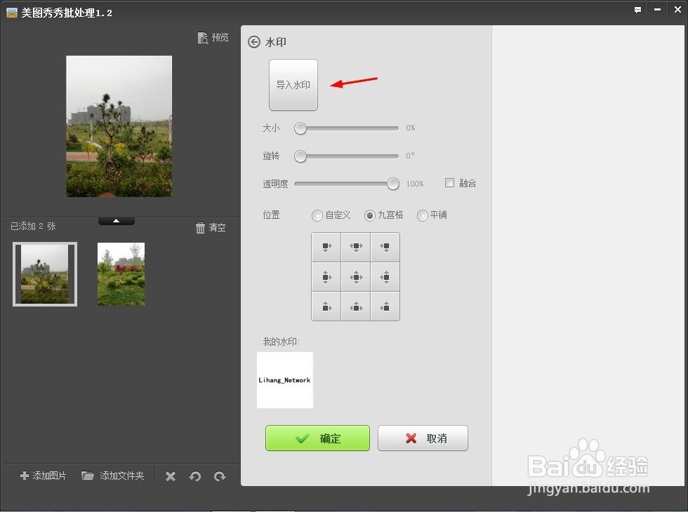
Task: Confirm settings with the 确定 button
Action: [x=317, y=438]
